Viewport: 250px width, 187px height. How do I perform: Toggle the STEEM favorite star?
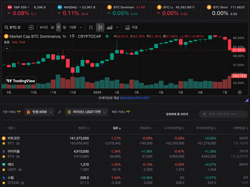tap(3, 183)
